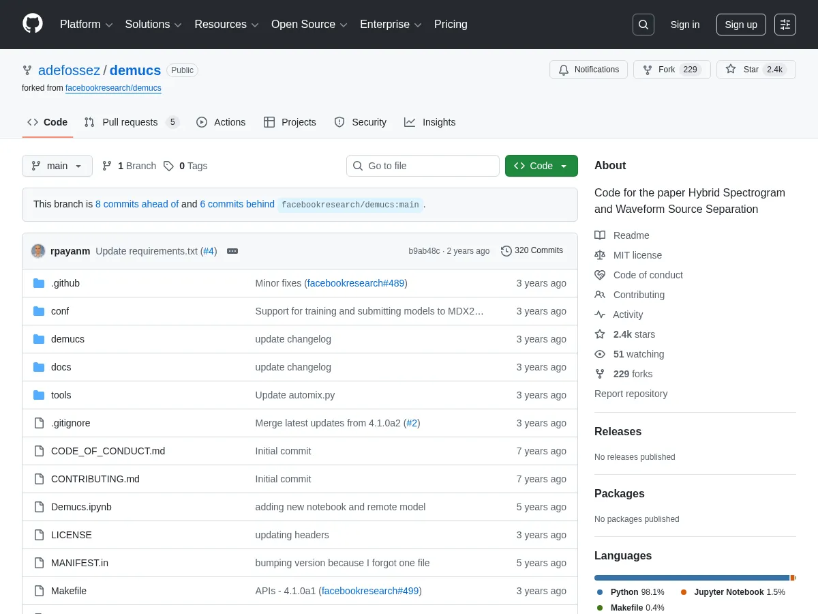
Task: Click the Go to file search field
Action: [x=423, y=166]
